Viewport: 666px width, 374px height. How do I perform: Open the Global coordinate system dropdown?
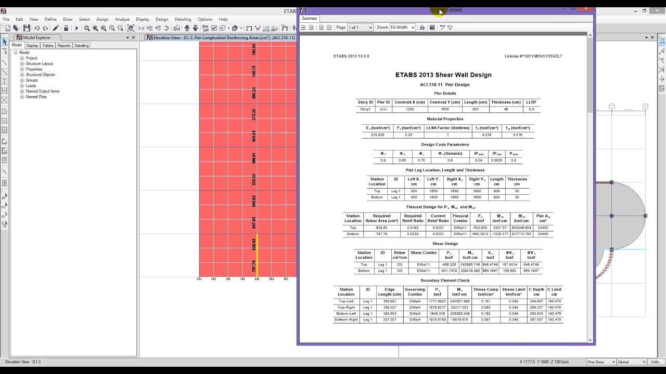632,362
